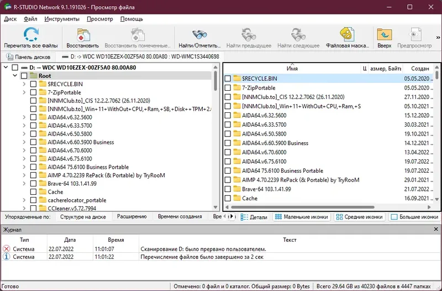Click the Панель дисков info icon
This screenshot has width=442, height=291.
pyautogui.click(x=9, y=57)
